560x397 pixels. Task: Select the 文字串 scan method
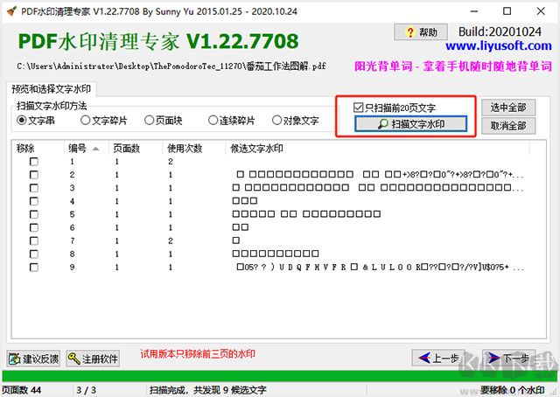click(x=36, y=121)
